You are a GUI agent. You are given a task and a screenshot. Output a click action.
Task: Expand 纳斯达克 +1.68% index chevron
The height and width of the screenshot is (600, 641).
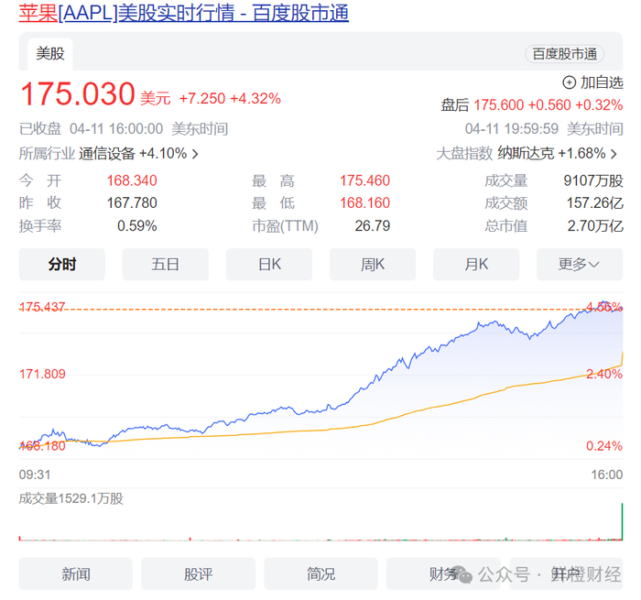(614, 154)
